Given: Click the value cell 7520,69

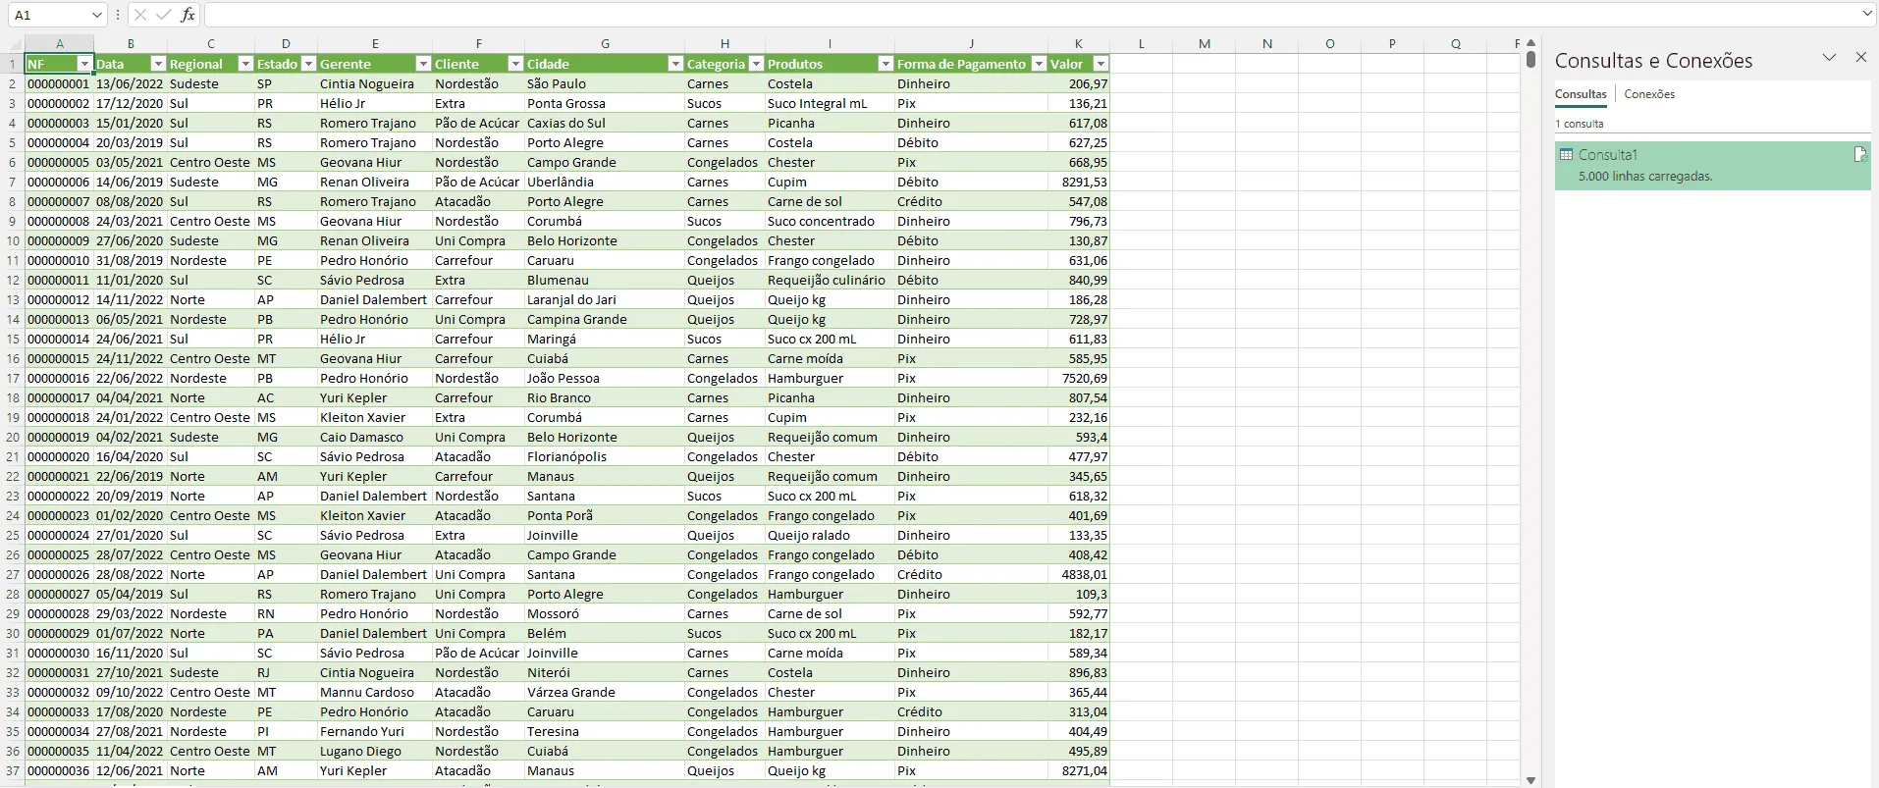Looking at the screenshot, I should (x=1078, y=378).
